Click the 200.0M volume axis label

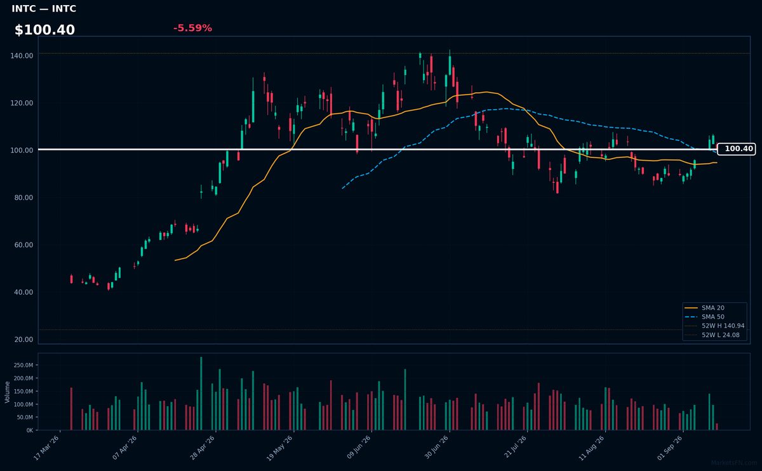pyautogui.click(x=24, y=378)
